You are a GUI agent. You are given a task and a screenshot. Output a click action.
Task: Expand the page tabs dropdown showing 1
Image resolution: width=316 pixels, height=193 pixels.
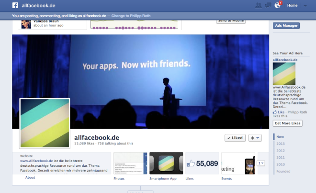tap(261, 163)
